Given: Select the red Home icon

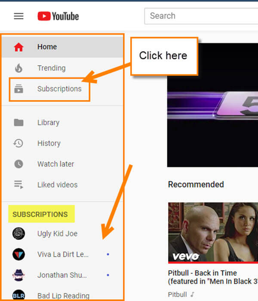Looking at the screenshot, I should (18, 47).
